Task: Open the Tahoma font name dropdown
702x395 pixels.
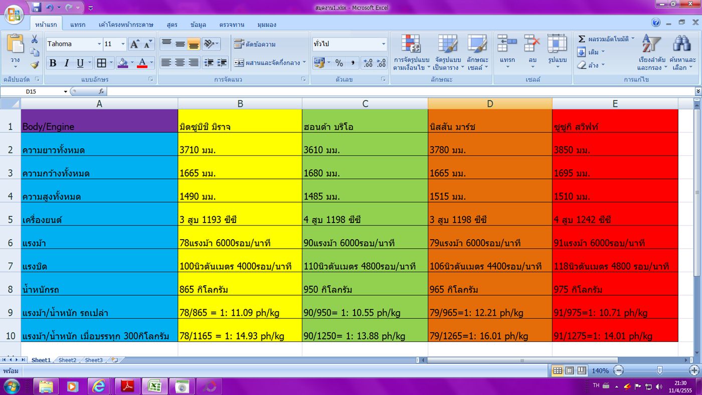Action: coord(99,44)
